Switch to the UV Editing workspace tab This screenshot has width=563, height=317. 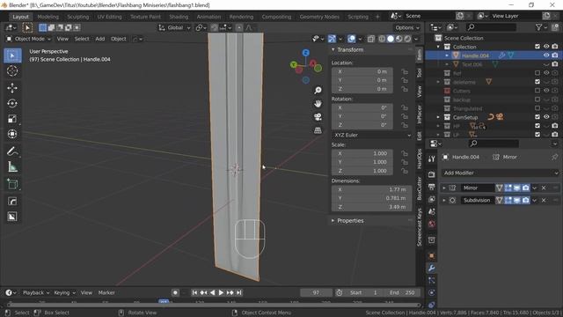pyautogui.click(x=109, y=17)
